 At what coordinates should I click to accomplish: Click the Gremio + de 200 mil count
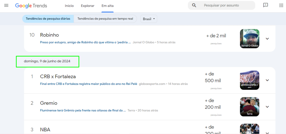tap(213, 104)
